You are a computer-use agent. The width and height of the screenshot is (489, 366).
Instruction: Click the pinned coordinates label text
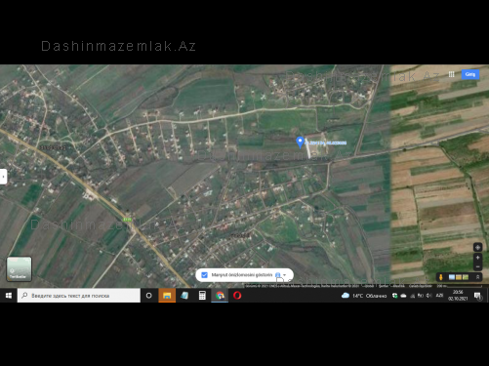326,142
